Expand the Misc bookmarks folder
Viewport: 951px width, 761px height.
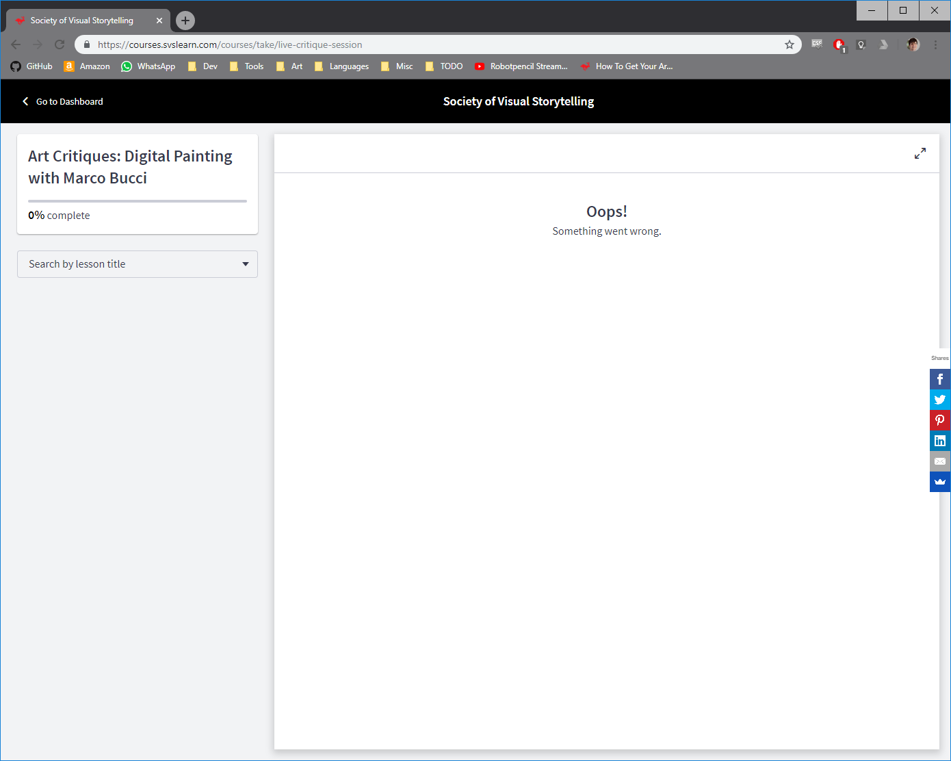click(397, 66)
